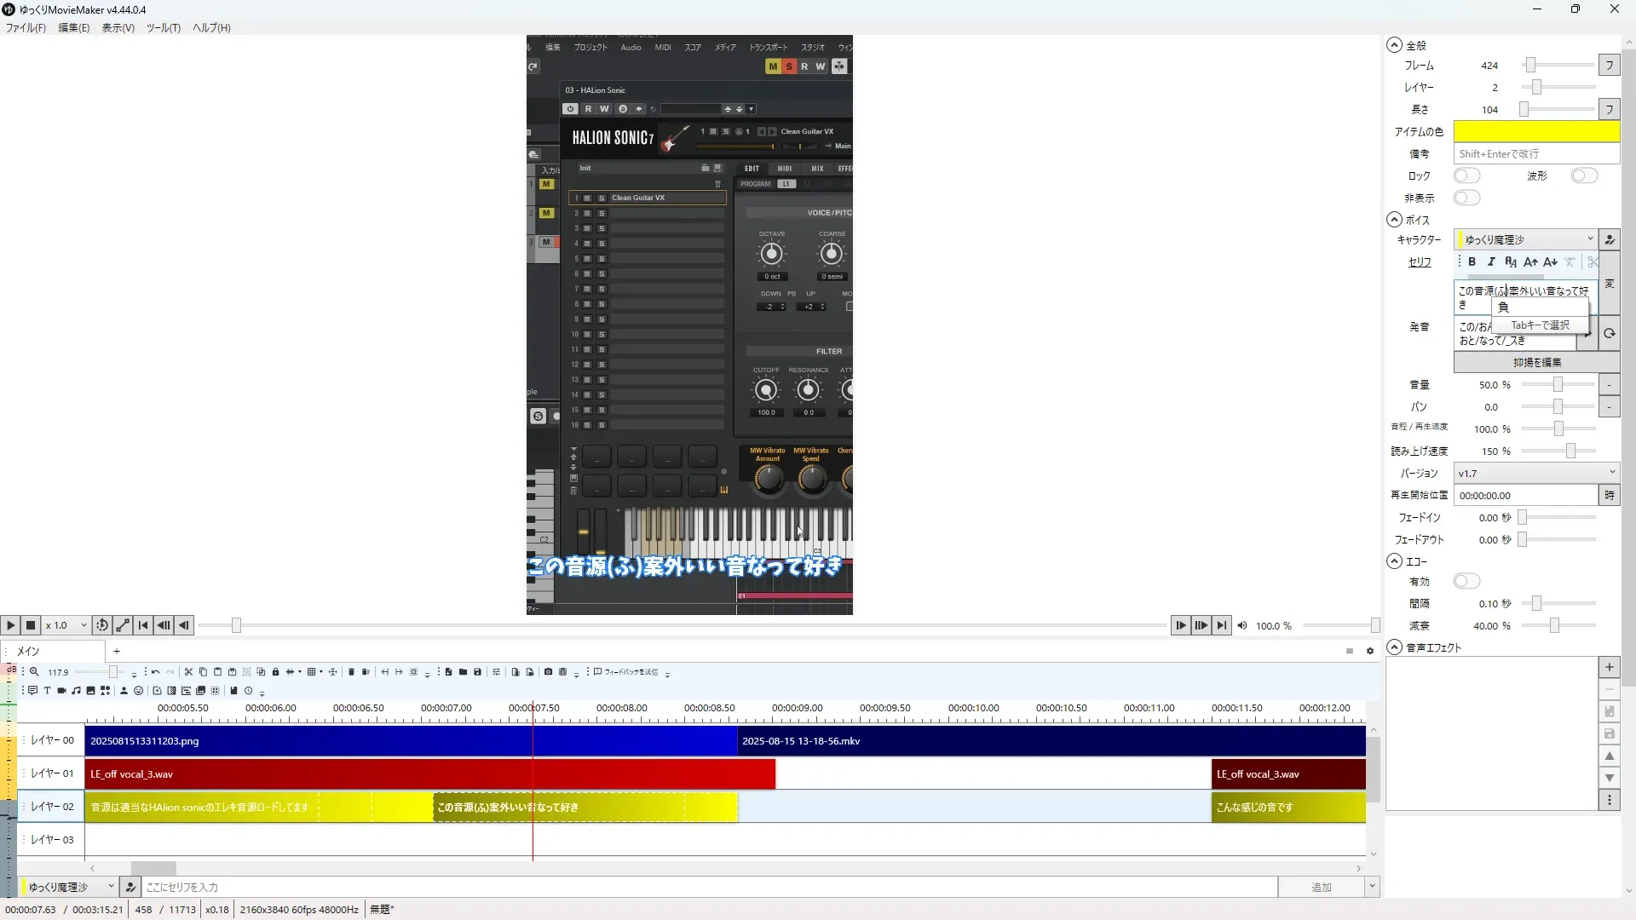Add a text item with the T icon

(x=47, y=691)
